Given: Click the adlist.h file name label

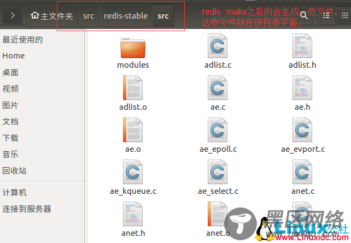Looking at the screenshot, I should point(302,65).
